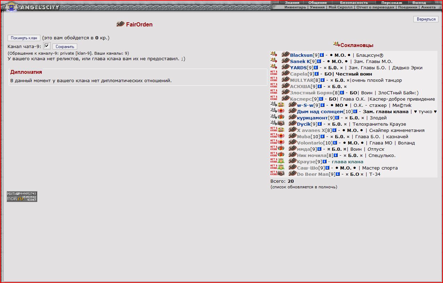The width and height of the screenshot is (443, 283).
Task: Open курицамонт player link
Action: [x=312, y=118]
